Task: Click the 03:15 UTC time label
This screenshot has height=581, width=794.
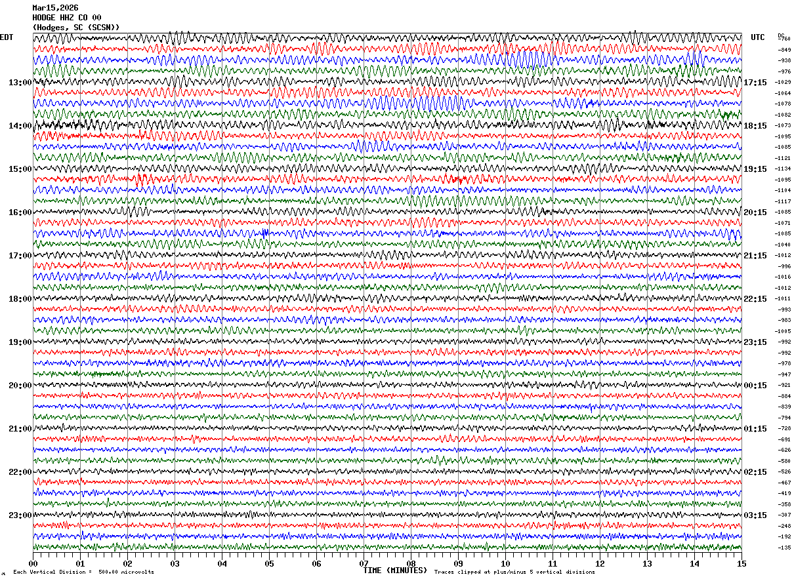Action: click(x=755, y=515)
